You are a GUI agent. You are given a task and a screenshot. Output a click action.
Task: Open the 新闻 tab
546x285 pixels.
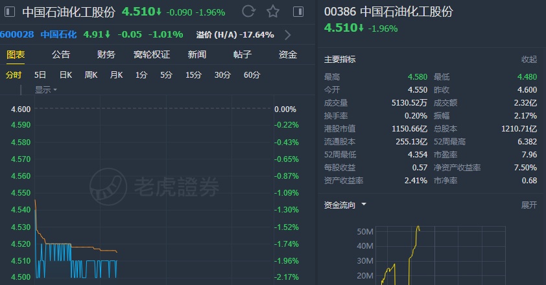coord(197,54)
